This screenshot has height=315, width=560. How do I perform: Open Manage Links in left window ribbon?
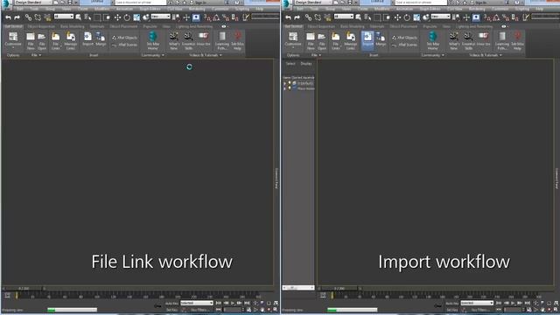pyautogui.click(x=71, y=41)
